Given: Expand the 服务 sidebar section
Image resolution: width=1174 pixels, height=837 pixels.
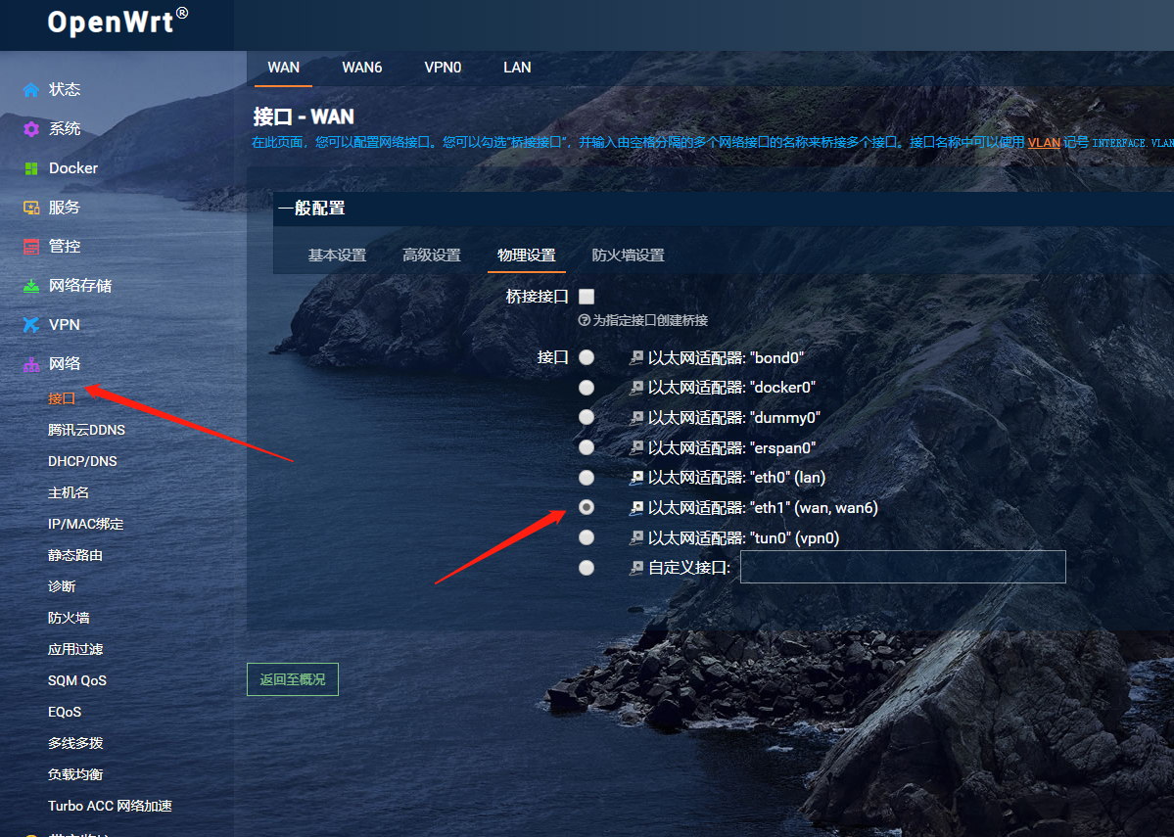Looking at the screenshot, I should click(x=65, y=208).
